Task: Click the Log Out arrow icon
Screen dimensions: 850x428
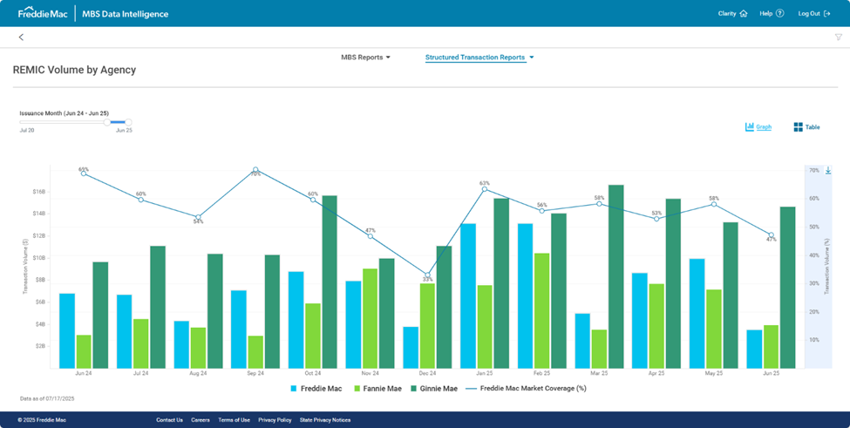Action: [826, 14]
